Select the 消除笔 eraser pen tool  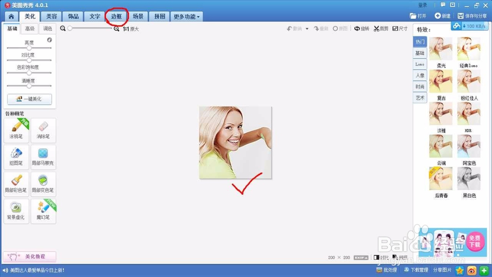[x=43, y=130]
